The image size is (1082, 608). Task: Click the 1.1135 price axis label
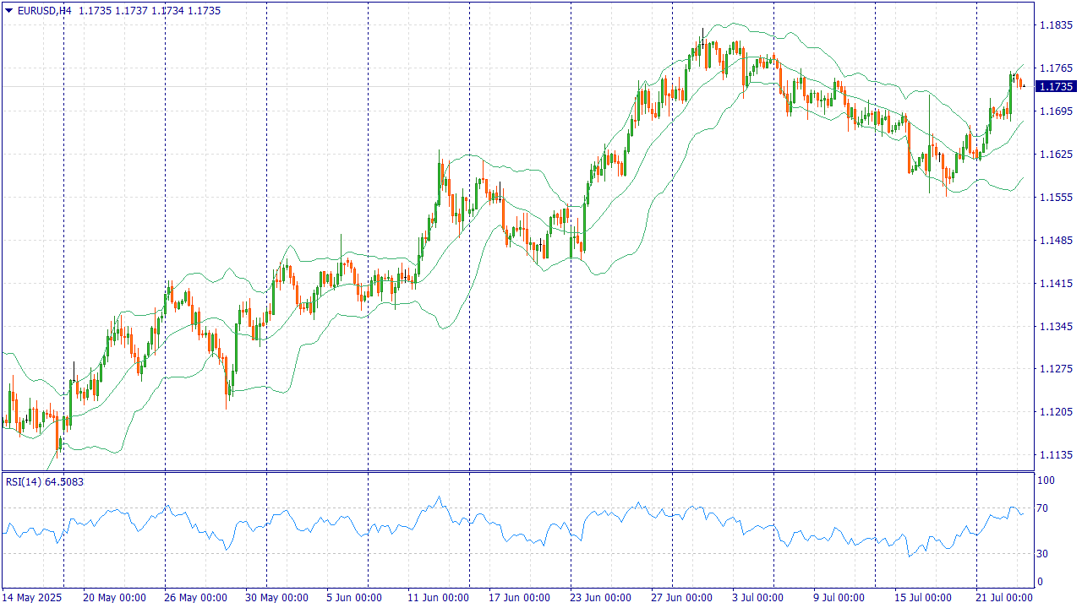coord(1055,455)
